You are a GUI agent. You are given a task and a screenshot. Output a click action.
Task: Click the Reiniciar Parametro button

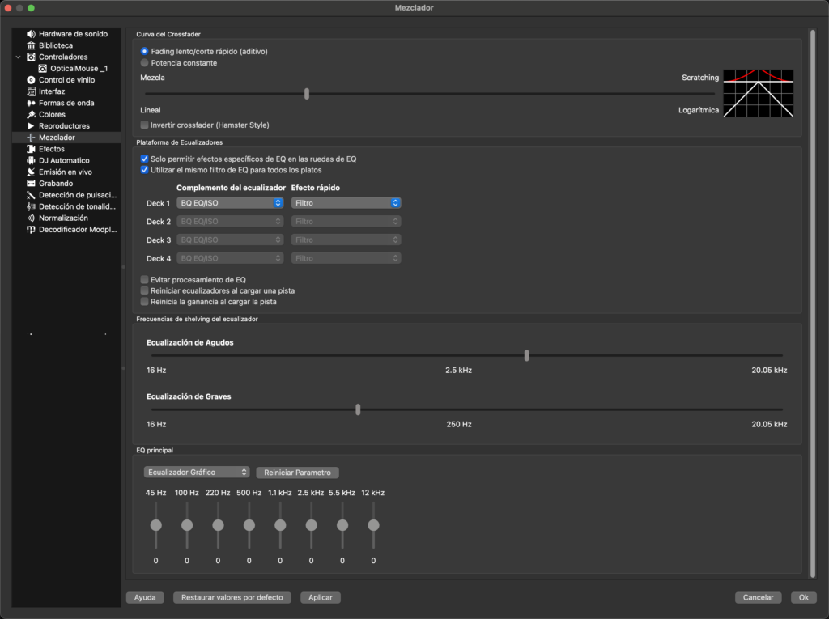[x=297, y=473]
